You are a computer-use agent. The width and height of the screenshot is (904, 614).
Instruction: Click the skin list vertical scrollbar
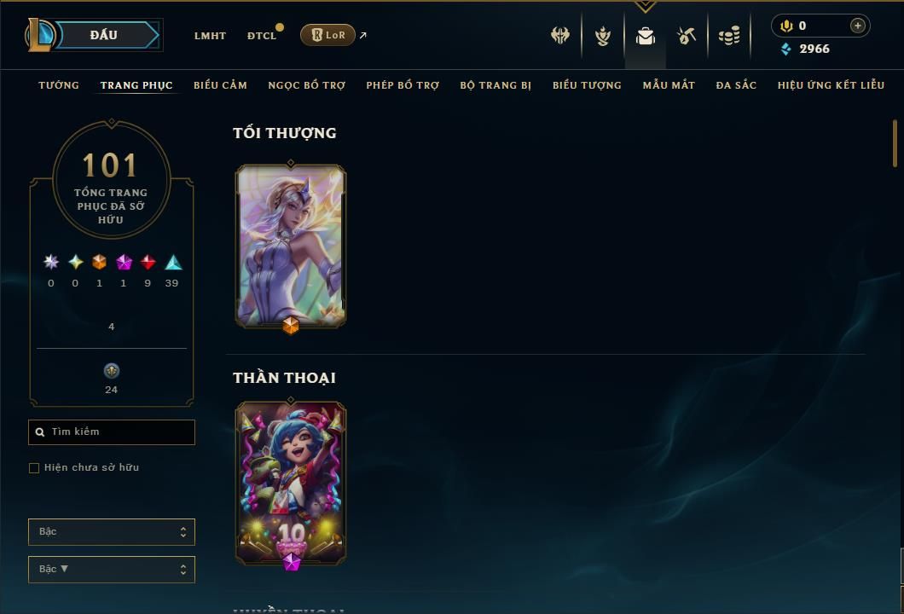pos(895,143)
